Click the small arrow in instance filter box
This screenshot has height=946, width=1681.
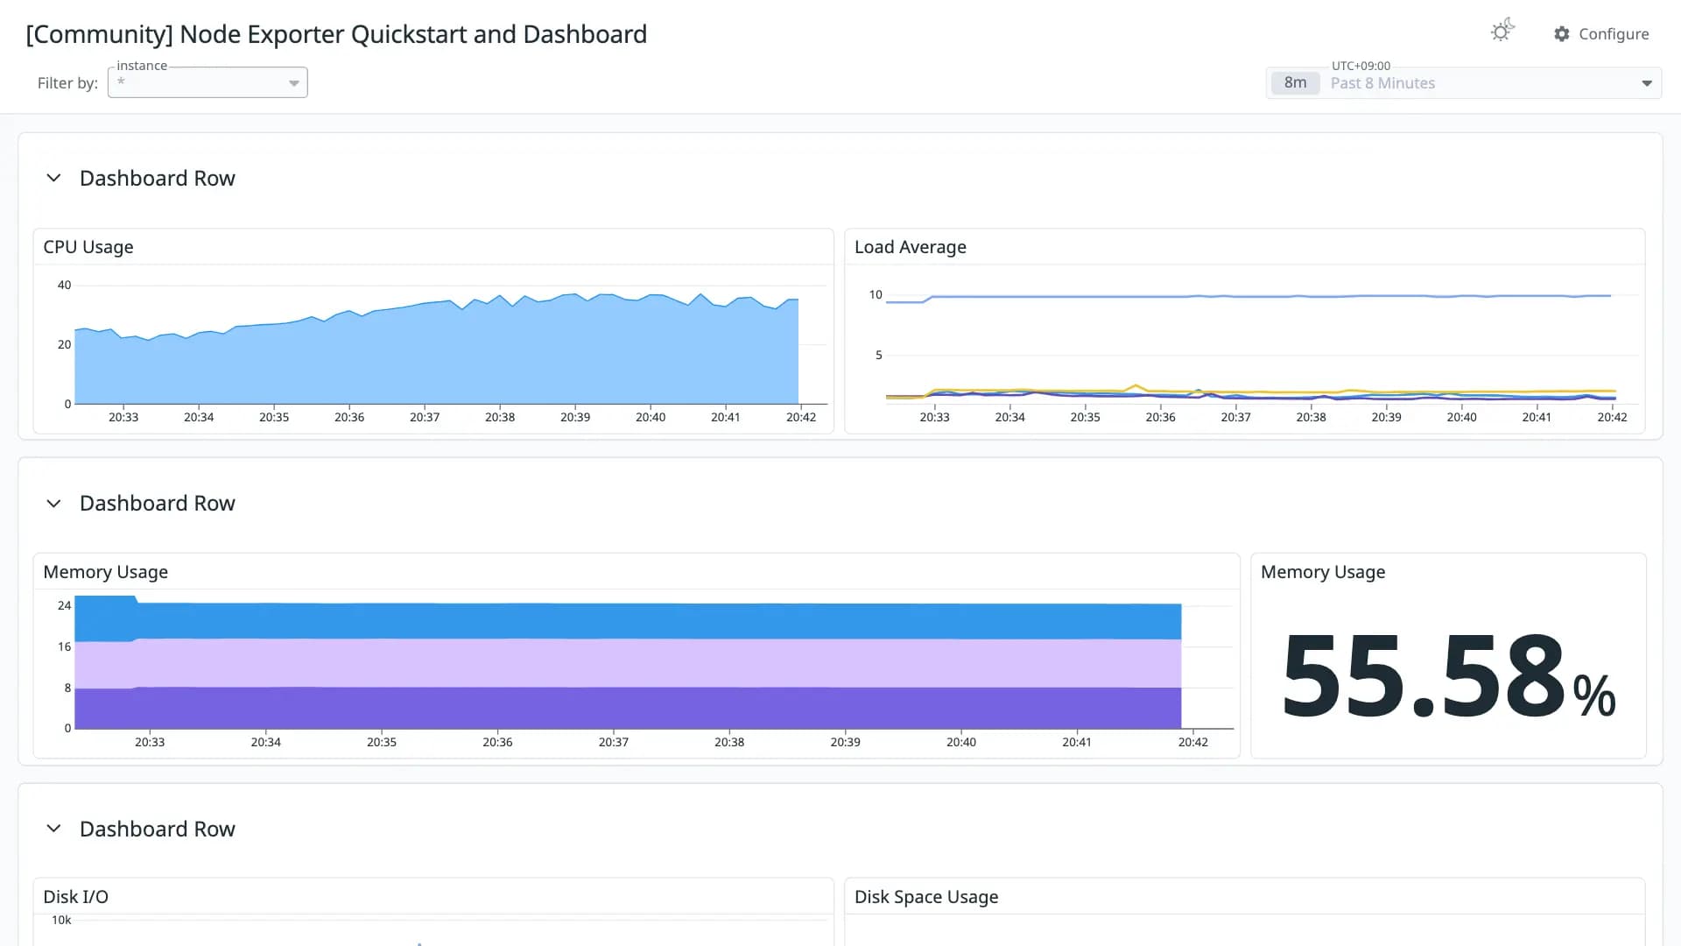(x=294, y=83)
